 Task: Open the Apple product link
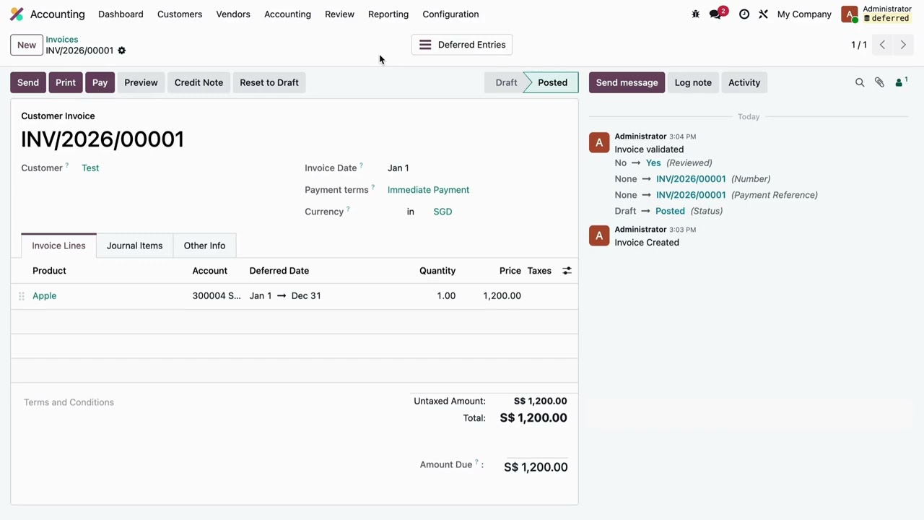44,296
